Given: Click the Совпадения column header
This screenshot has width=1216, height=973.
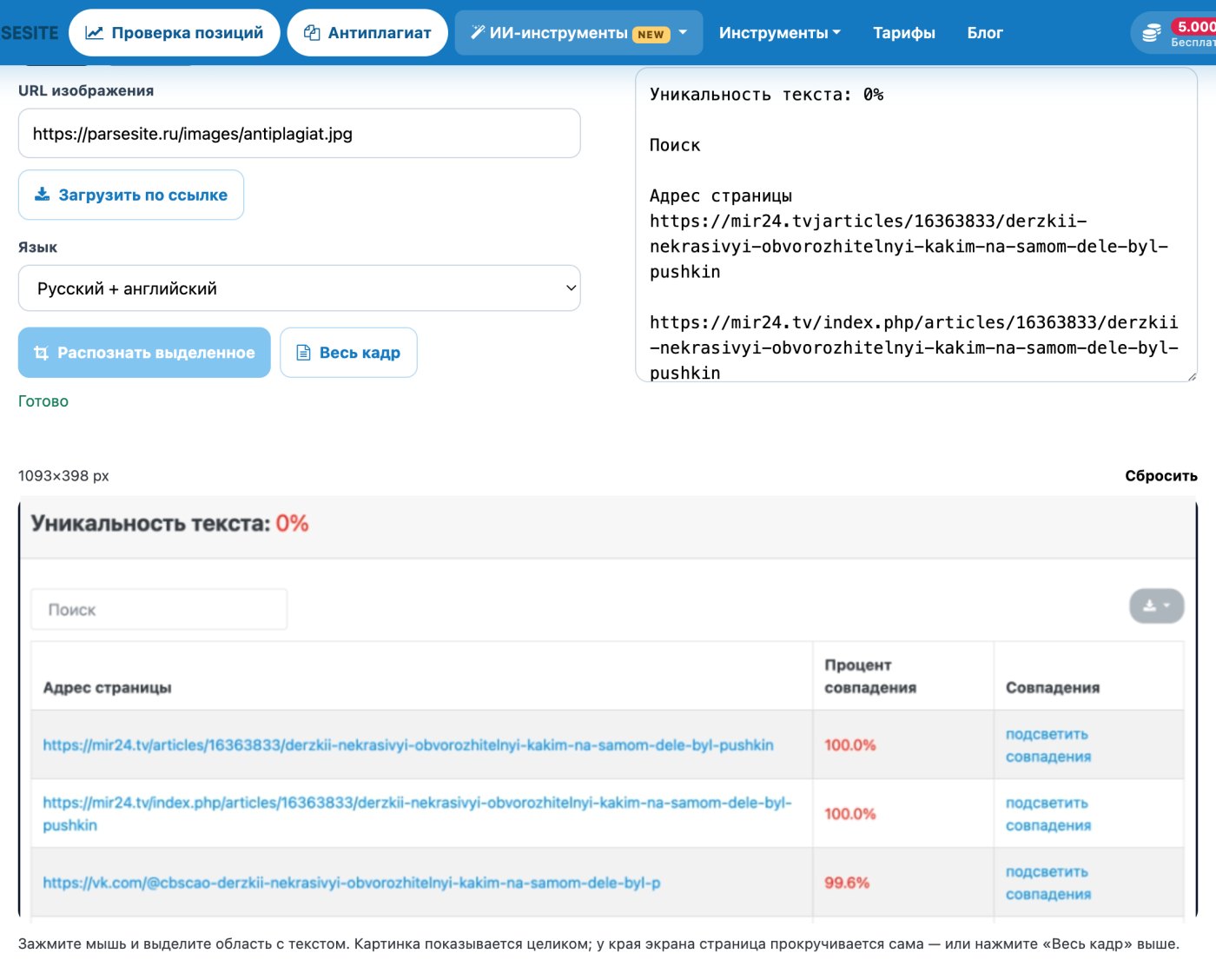Looking at the screenshot, I should tap(1052, 687).
